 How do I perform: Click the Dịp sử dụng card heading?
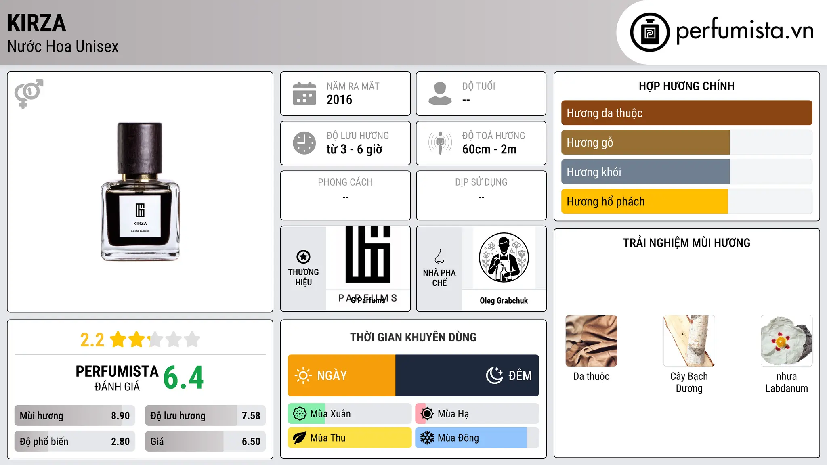(481, 182)
